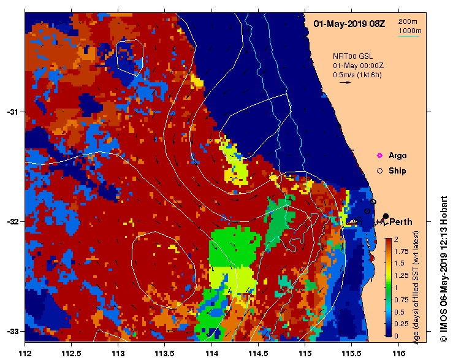Click colorbar tick value 0.25
Viewport: 453px width, 363px height.
point(402,324)
